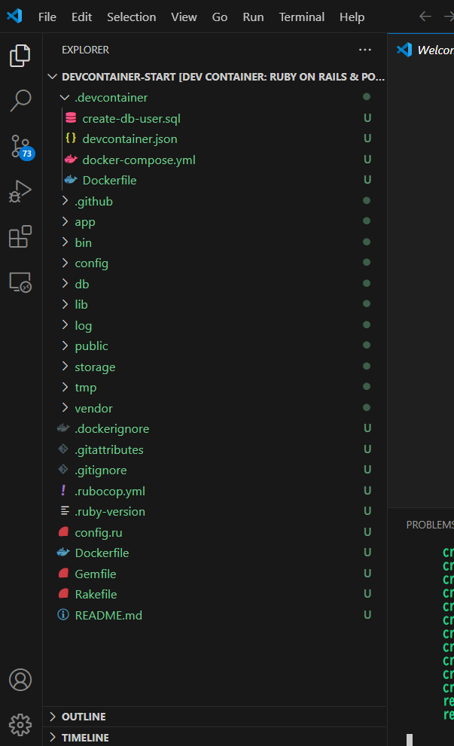Expand the OUTLINE section
The image size is (454, 746).
(x=53, y=717)
